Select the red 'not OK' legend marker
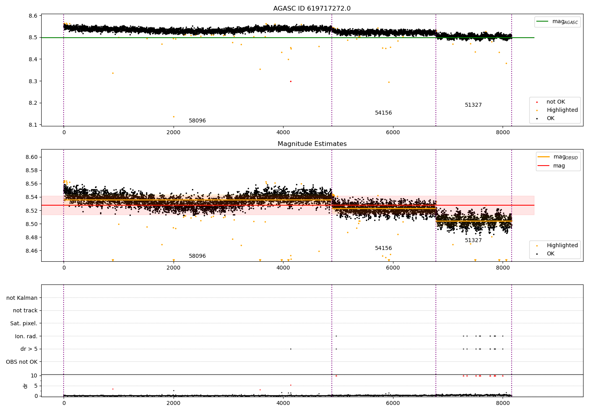Viewport: 589px width, 412px height. point(537,102)
